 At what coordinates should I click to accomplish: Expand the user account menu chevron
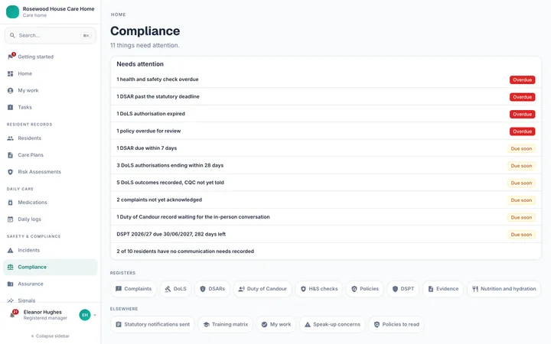coord(95,315)
